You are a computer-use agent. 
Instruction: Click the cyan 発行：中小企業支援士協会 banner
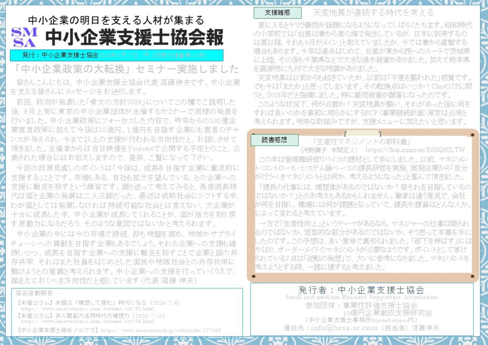pos(116,55)
